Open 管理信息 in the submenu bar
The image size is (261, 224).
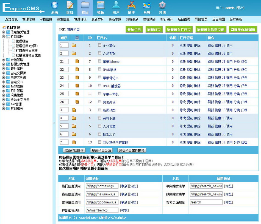click(x=29, y=19)
